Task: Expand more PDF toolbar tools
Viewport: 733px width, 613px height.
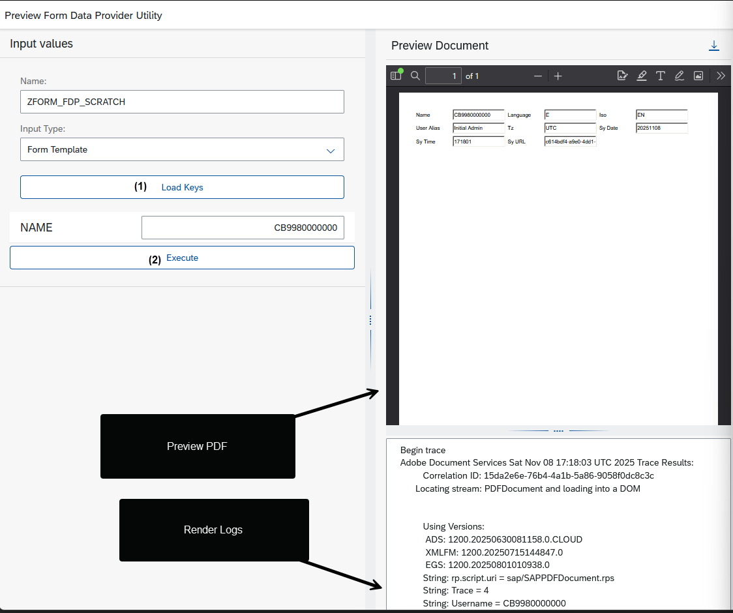Action: click(x=721, y=76)
